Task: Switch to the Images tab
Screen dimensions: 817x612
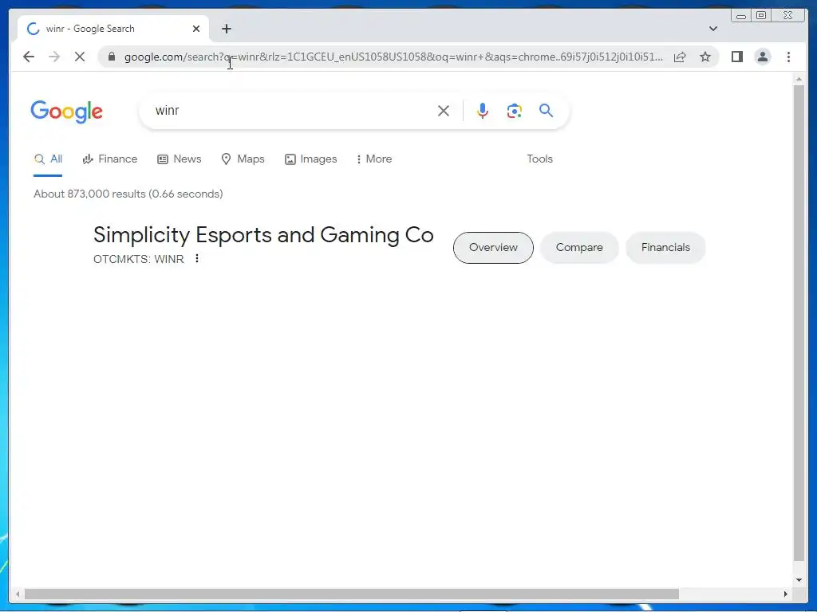Action: [x=310, y=159]
